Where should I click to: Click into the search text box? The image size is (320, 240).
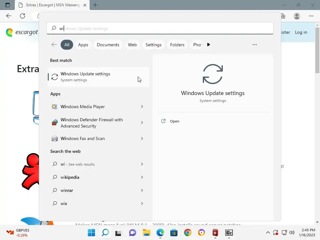(x=160, y=28)
